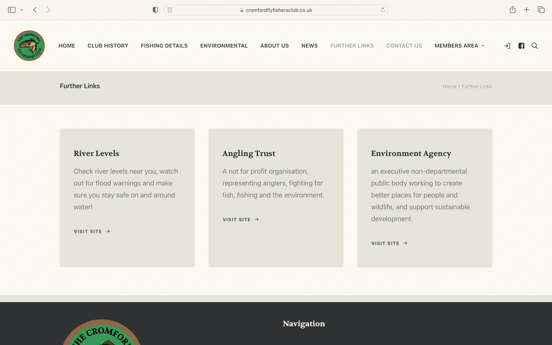Click the Environment Agency card heading

tap(411, 154)
